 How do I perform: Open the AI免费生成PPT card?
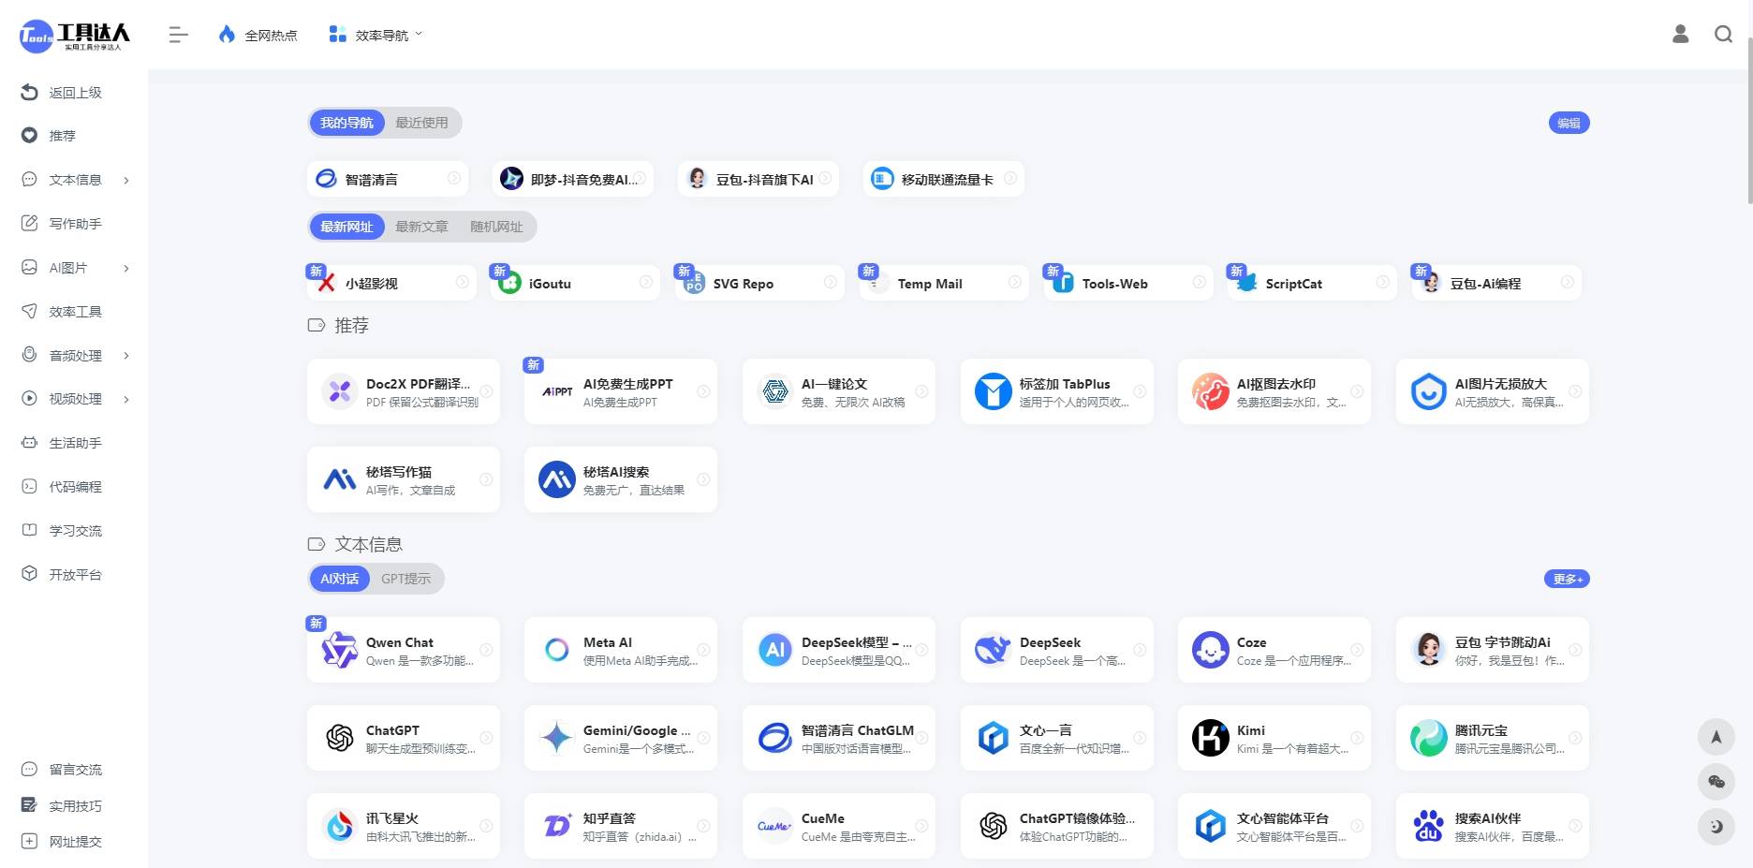621,391
